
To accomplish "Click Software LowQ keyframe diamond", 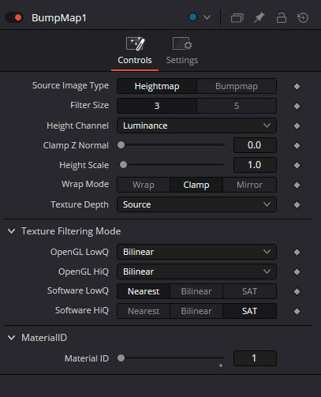I will (x=297, y=291).
